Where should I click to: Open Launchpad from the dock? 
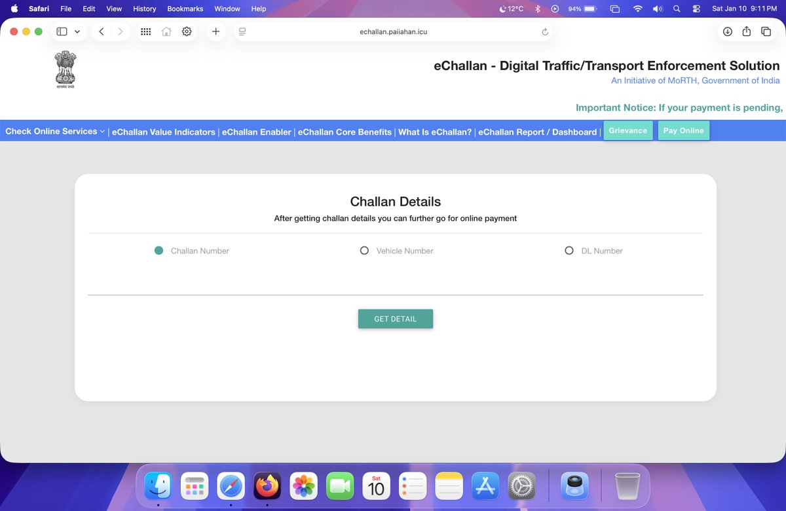coord(195,486)
